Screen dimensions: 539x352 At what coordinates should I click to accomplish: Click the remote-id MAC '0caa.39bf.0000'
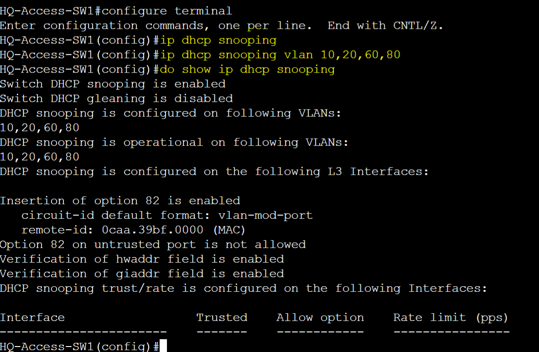click(152, 230)
